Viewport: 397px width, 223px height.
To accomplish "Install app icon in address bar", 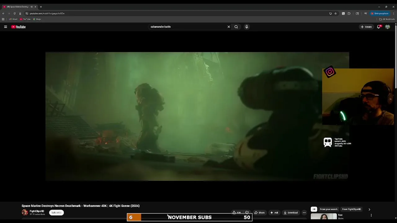I will [x=330, y=14].
